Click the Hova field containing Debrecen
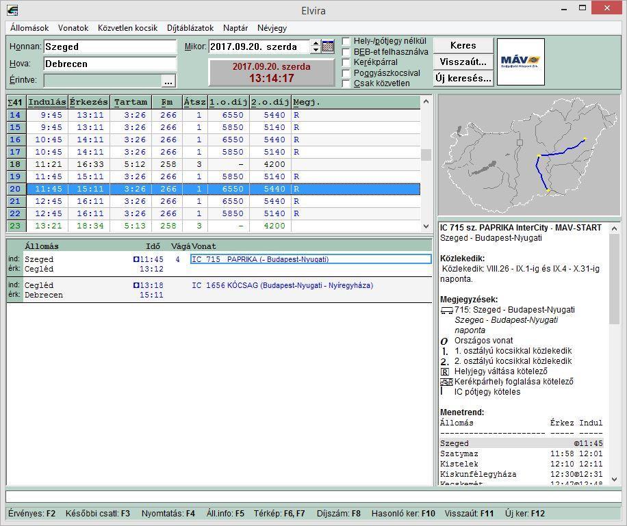Image resolution: width=627 pixels, height=526 pixels. point(110,64)
